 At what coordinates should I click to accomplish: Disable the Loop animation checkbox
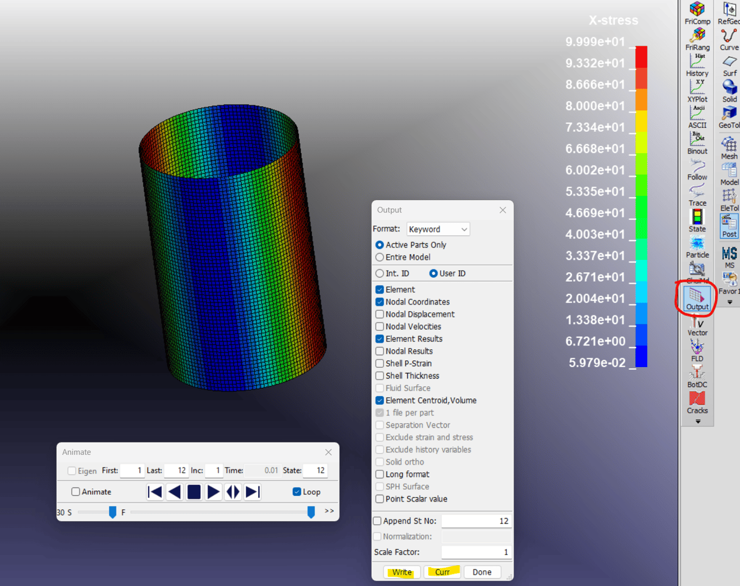coord(297,492)
